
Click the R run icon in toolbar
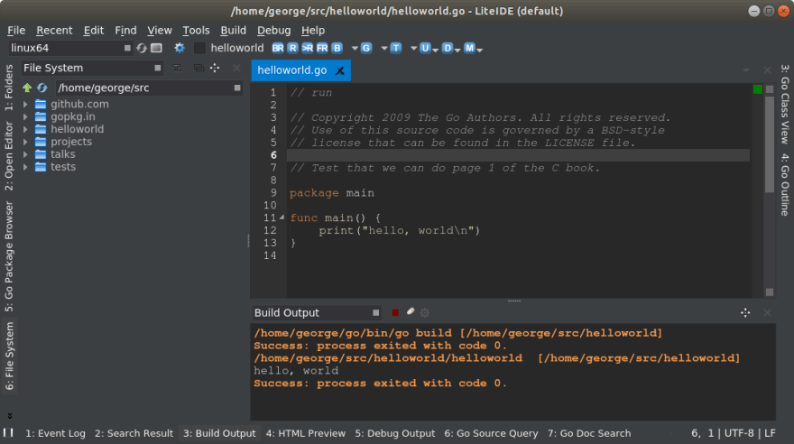pyautogui.click(x=292, y=48)
